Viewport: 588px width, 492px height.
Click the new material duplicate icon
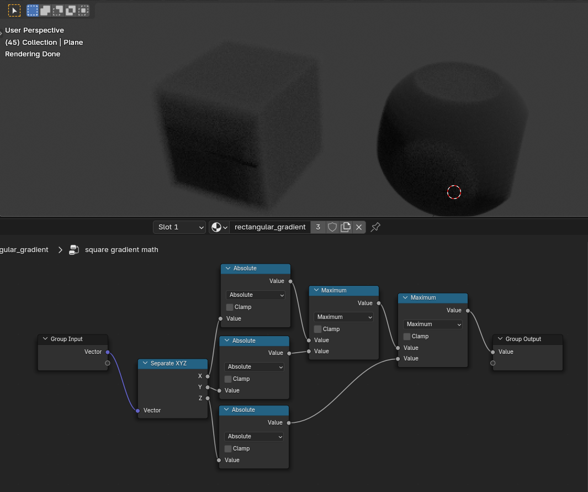pyautogui.click(x=346, y=227)
